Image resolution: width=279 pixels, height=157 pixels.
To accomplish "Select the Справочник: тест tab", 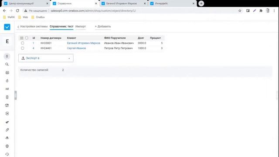I will coord(61,26).
